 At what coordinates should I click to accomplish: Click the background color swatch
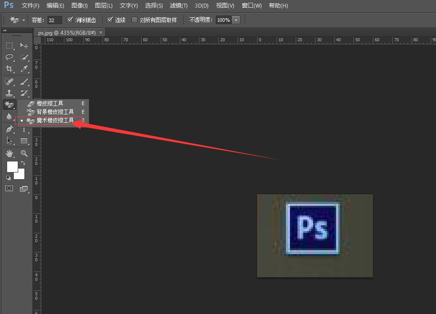[20, 175]
